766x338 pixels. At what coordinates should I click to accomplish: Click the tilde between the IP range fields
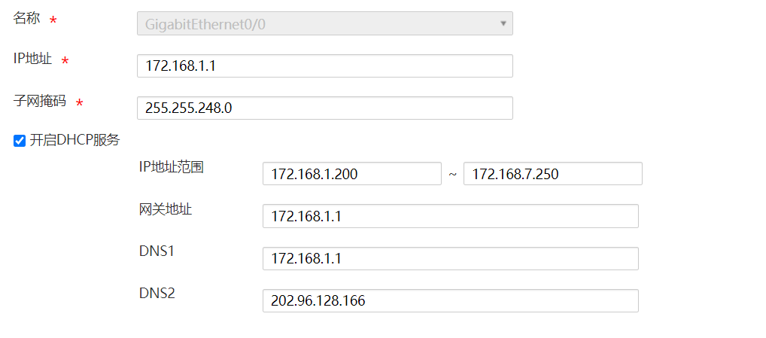[x=452, y=174]
